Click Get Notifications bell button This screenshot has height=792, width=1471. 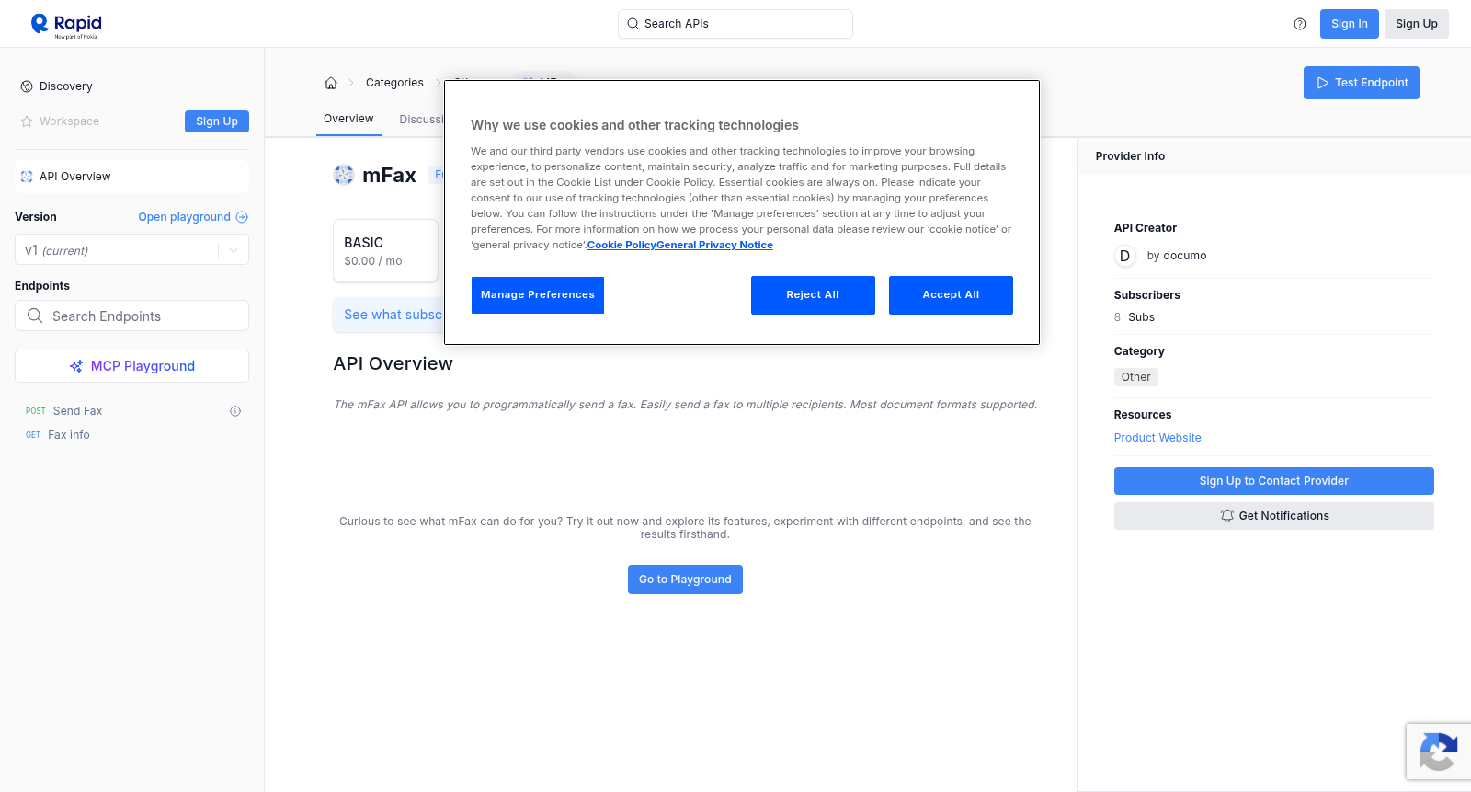point(1273,516)
